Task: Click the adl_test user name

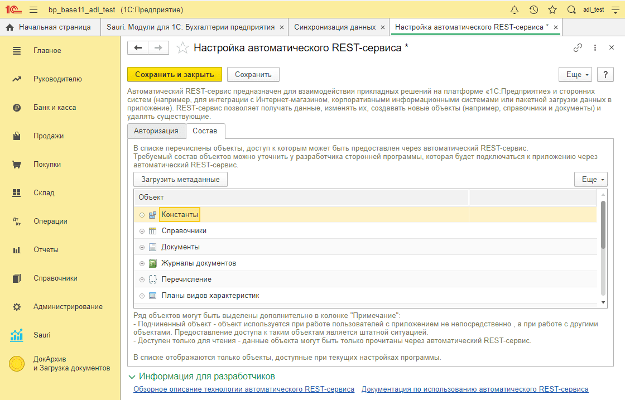Action: tap(594, 10)
